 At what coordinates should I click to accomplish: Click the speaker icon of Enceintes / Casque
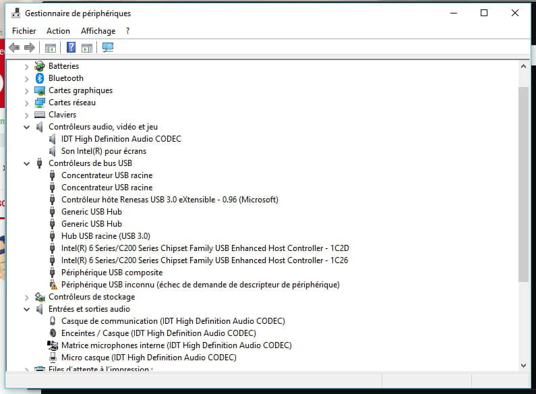pyautogui.click(x=53, y=333)
